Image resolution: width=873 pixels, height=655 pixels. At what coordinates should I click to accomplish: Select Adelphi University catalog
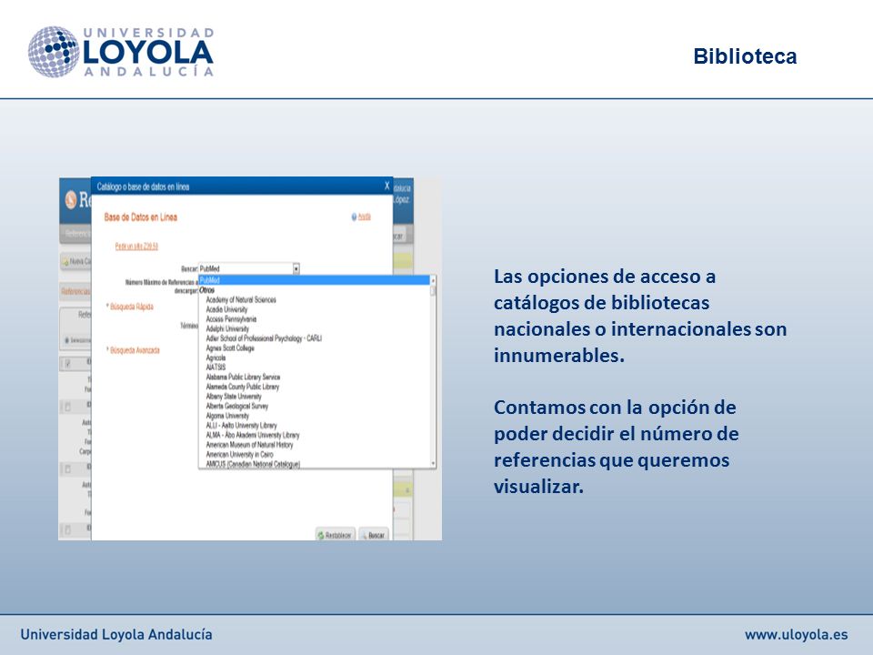point(227,328)
